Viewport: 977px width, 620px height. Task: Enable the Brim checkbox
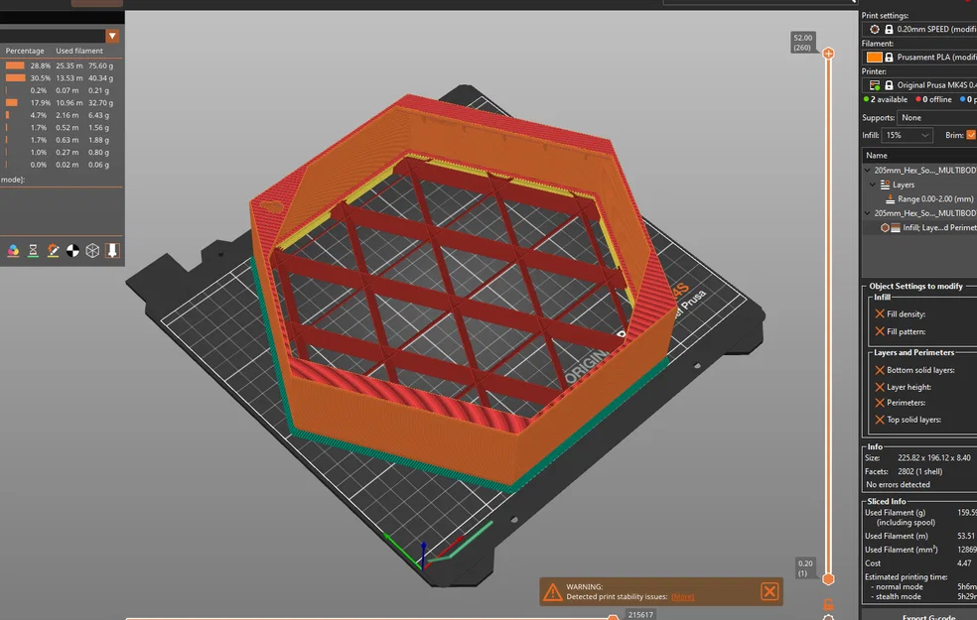(970, 134)
